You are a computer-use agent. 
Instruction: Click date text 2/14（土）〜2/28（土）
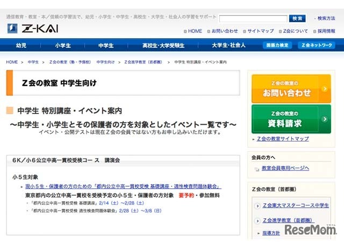pos(121,203)
